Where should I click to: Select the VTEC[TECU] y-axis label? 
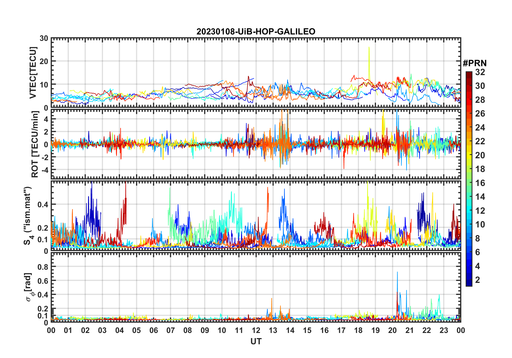[x=33, y=73]
